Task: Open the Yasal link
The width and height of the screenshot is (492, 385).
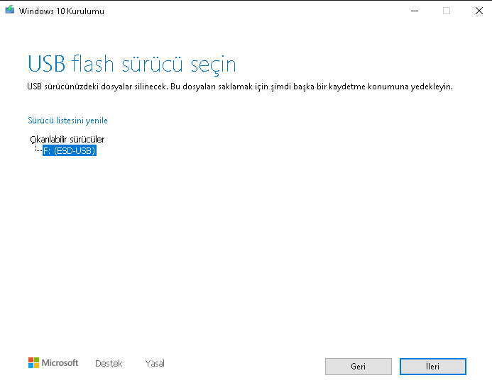Action: tap(155, 363)
